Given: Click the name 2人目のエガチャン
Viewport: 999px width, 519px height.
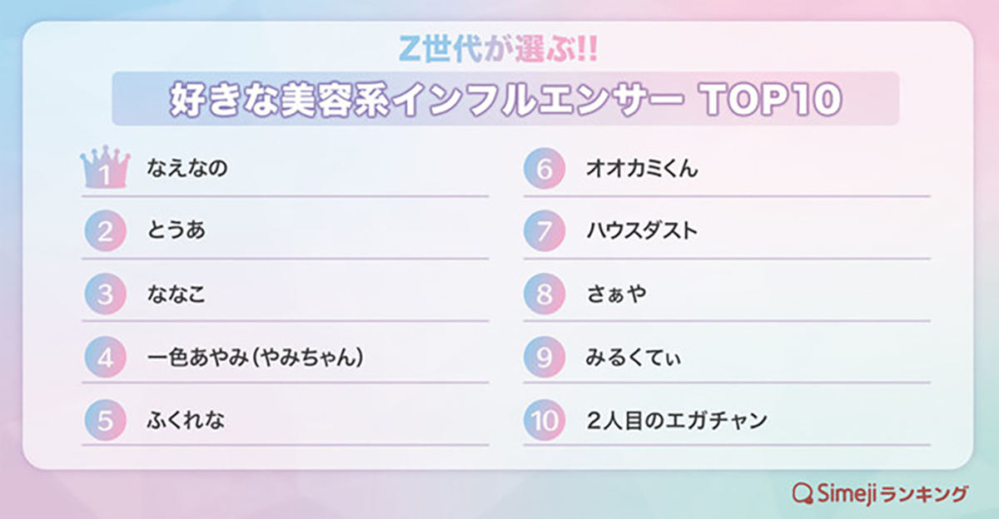Looking at the screenshot, I should [x=676, y=420].
